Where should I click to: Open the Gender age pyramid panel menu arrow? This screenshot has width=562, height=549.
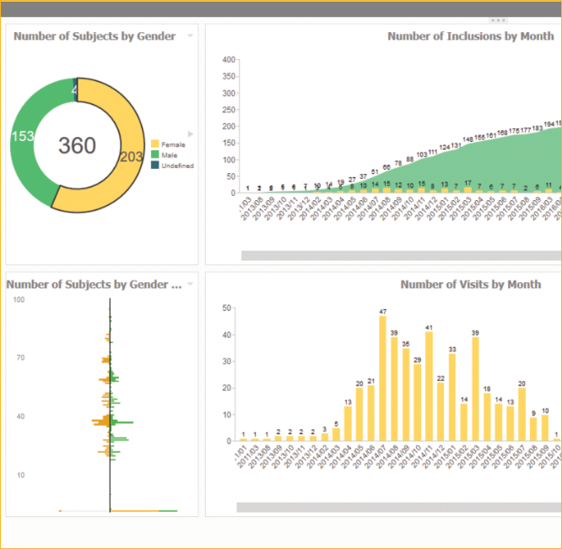[190, 284]
